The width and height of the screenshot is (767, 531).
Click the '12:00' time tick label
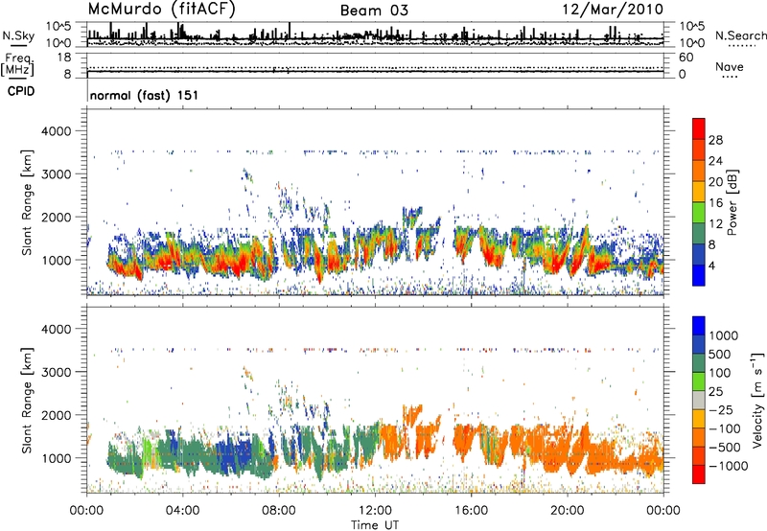tap(375, 511)
